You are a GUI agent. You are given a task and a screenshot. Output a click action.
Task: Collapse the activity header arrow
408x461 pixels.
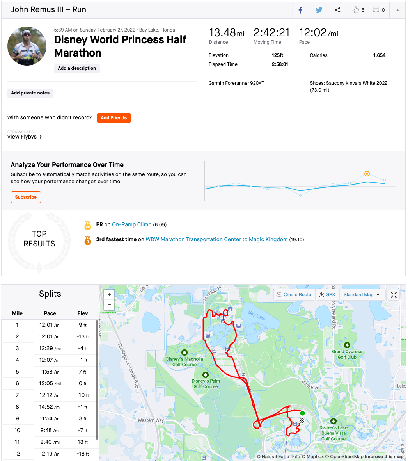click(397, 10)
